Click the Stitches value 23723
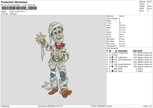Image resolution: width=153 pixels, height=108 pixels. tap(149, 2)
